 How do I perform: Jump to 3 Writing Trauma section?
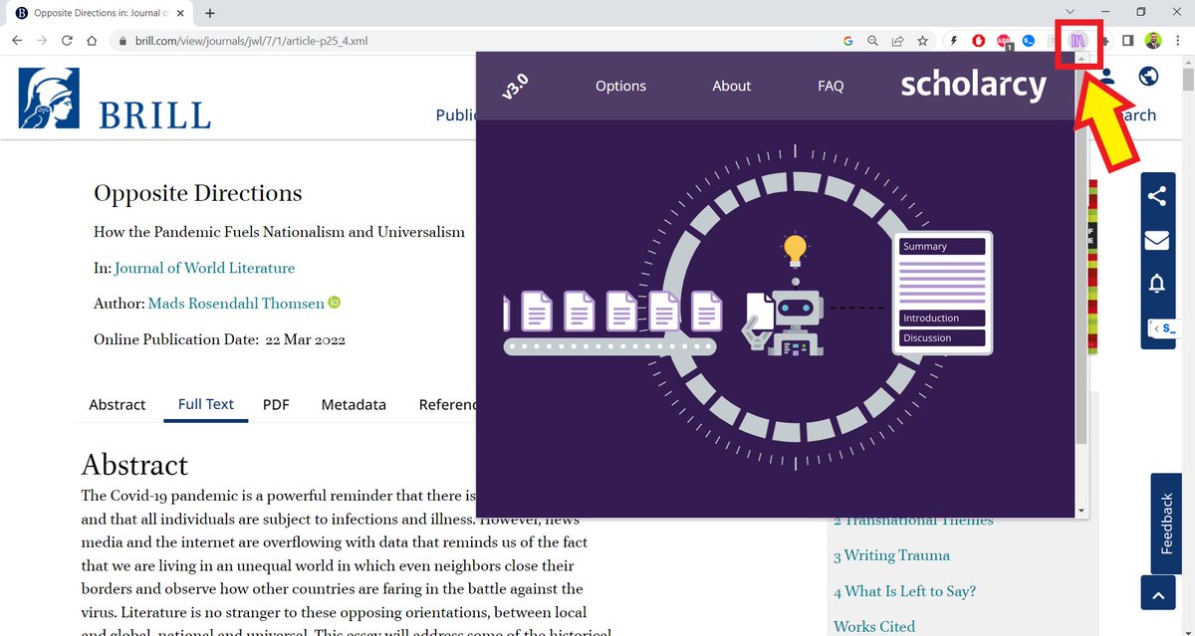pyautogui.click(x=891, y=555)
